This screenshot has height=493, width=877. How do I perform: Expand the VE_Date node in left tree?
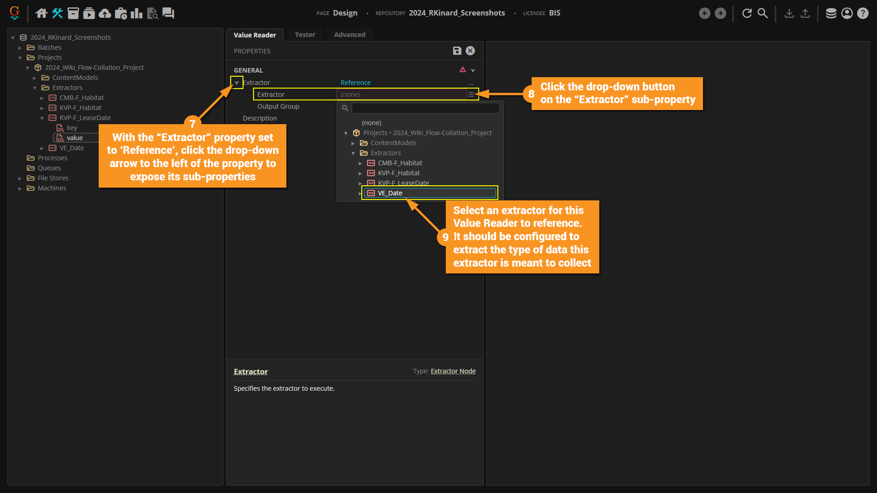pyautogui.click(x=42, y=148)
